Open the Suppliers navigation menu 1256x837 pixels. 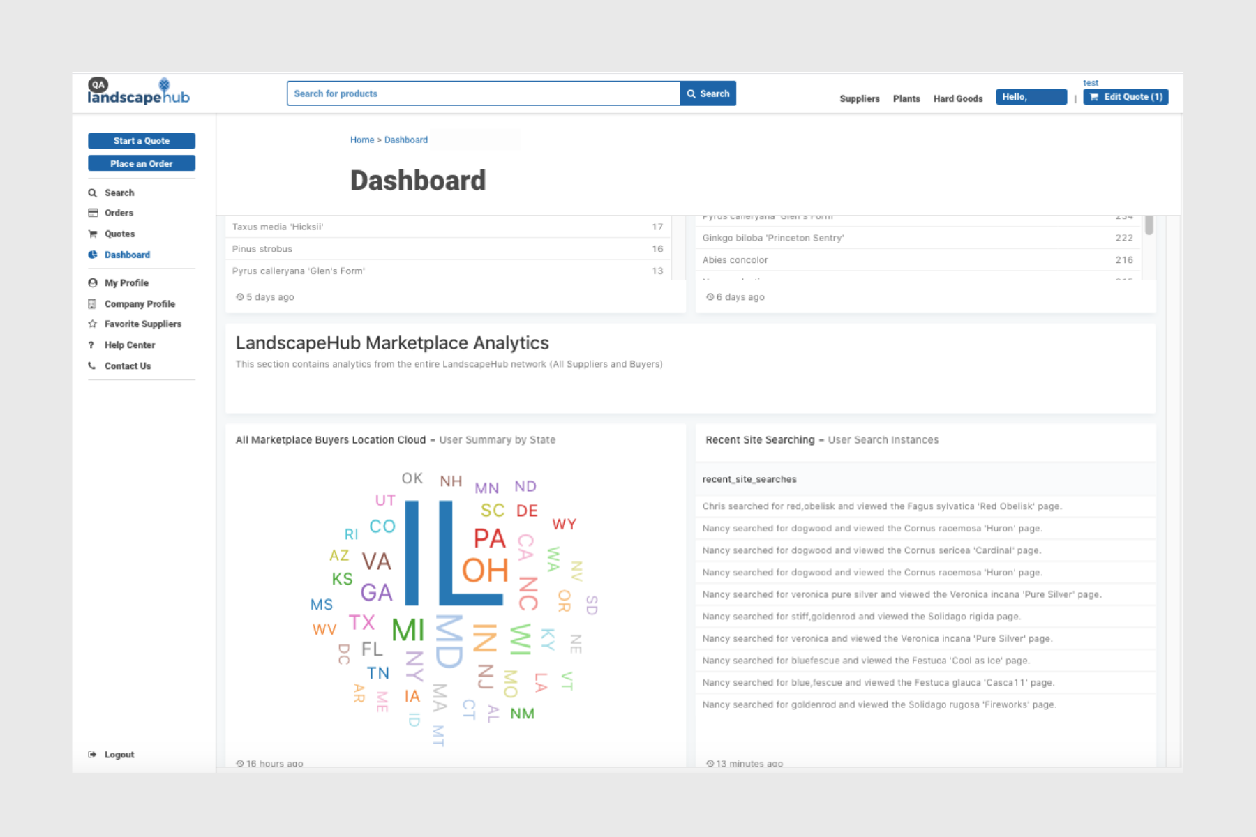(859, 99)
